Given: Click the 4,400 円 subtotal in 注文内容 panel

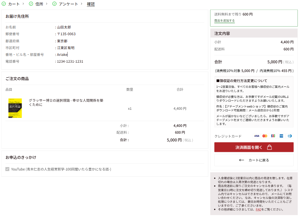Looking at the screenshot, I should (x=287, y=42).
